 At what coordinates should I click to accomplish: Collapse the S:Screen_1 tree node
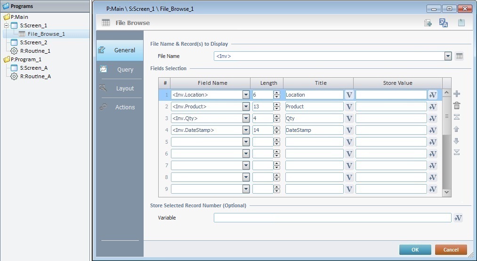tap(7, 25)
